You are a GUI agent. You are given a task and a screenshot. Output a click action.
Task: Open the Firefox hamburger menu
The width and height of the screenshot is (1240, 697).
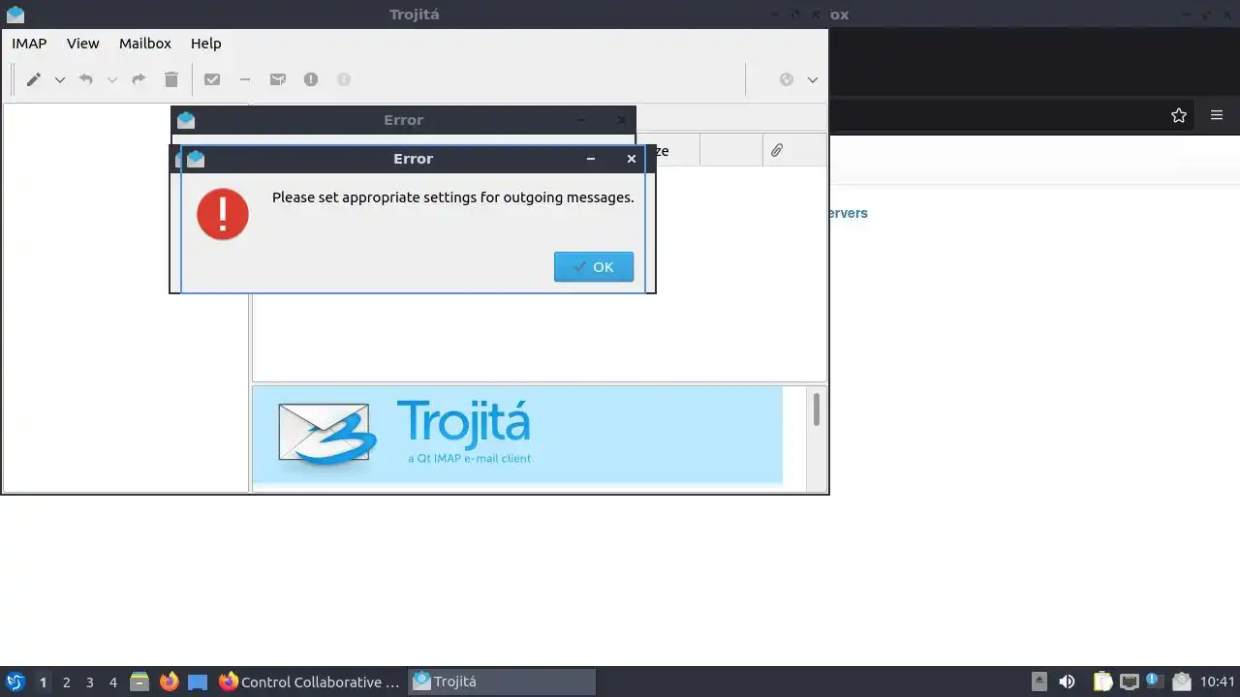(1217, 115)
